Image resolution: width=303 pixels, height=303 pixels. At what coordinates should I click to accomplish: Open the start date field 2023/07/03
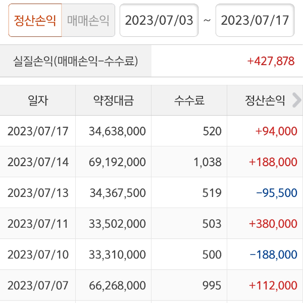coord(159,20)
